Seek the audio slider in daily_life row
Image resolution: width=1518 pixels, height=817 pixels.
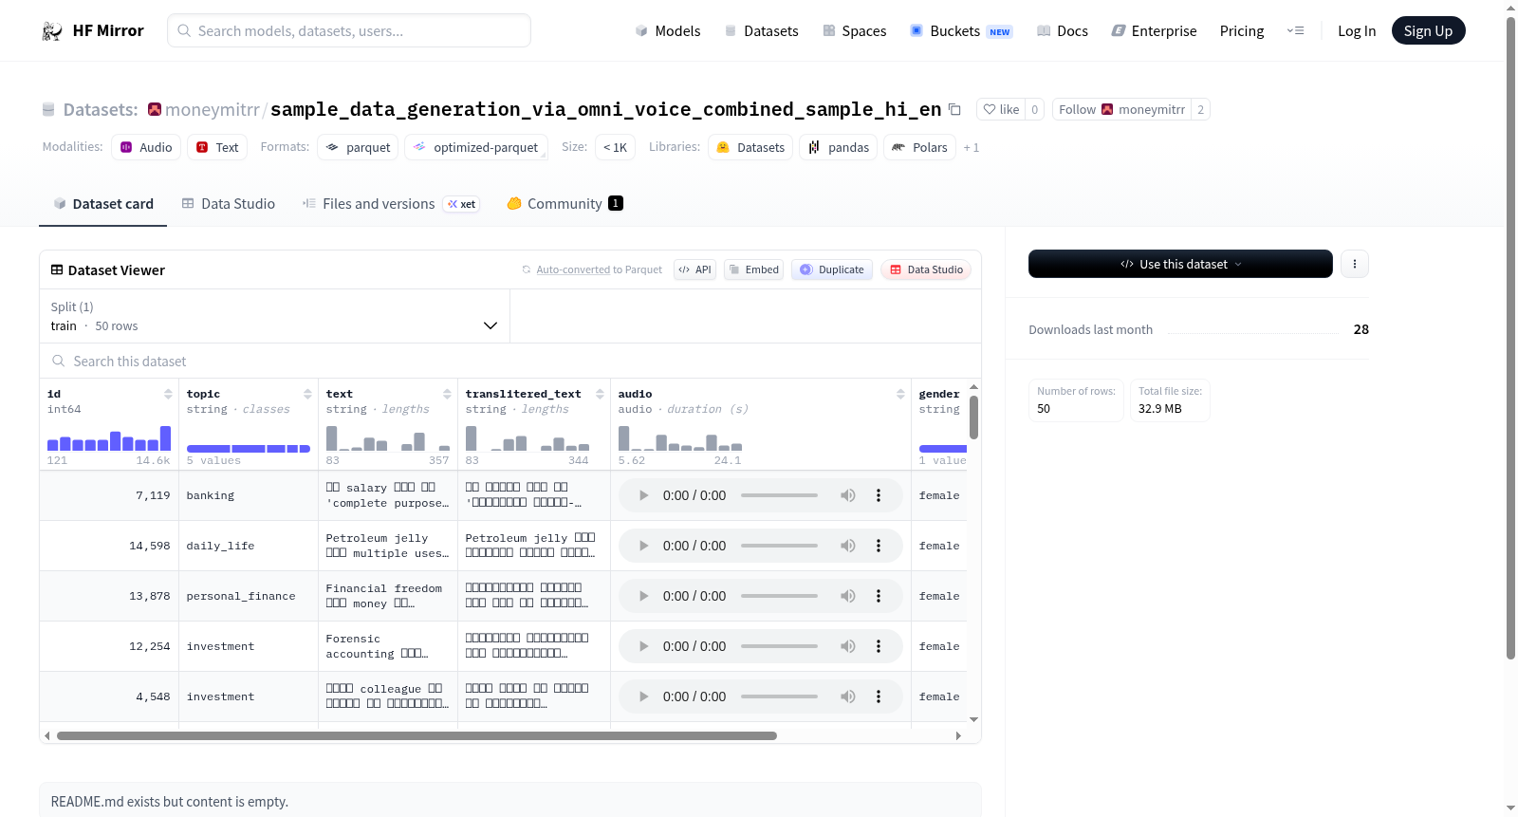[779, 546]
